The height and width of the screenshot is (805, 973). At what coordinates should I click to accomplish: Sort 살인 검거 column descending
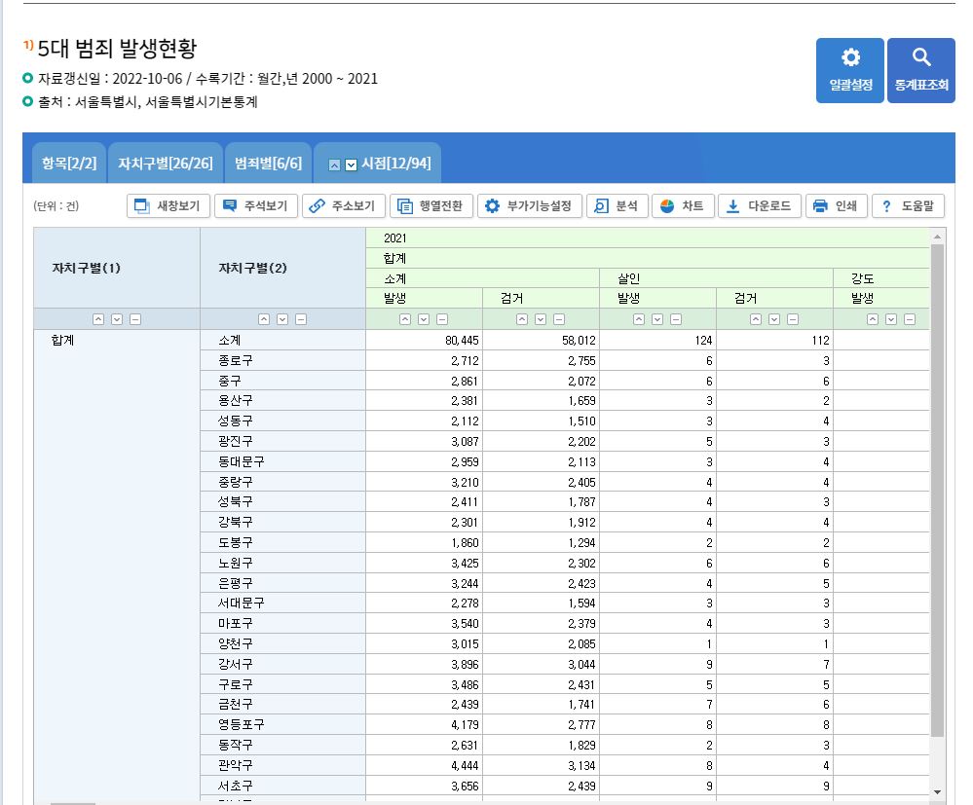coord(773,319)
